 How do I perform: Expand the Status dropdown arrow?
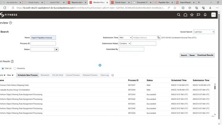tap(56, 49)
